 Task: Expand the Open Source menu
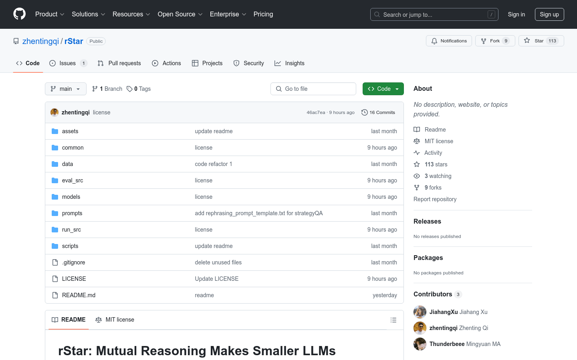180,14
